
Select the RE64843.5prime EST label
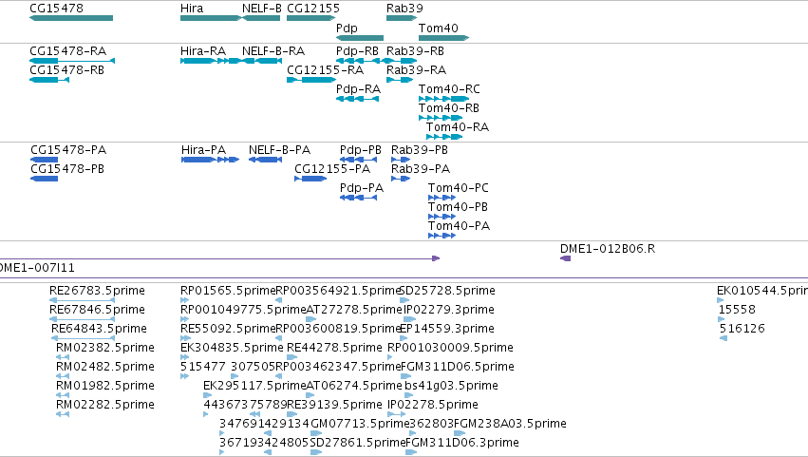99,329
